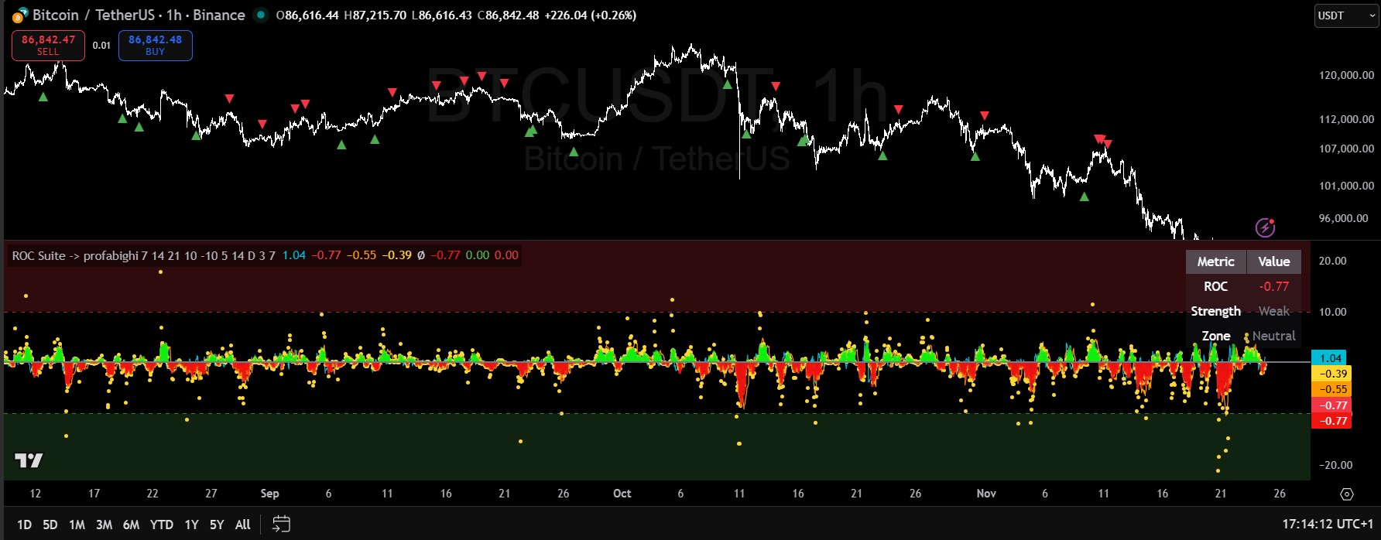Select the 3M time range

point(104,525)
